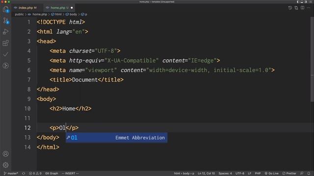The height and width of the screenshot is (176, 314).
Task: Click the DOCTYPE html line
Action: 61,22
